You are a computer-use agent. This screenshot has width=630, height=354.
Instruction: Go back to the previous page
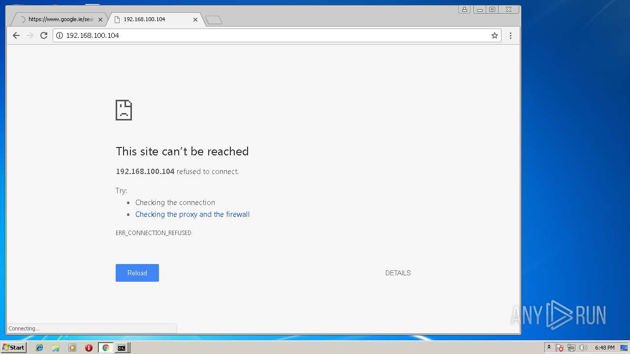pyautogui.click(x=16, y=35)
